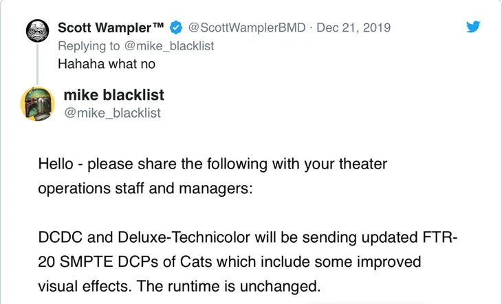Open the Dec 21, 2019 timestamp
Image resolution: width=502 pixels, height=304 pixels.
[353, 28]
